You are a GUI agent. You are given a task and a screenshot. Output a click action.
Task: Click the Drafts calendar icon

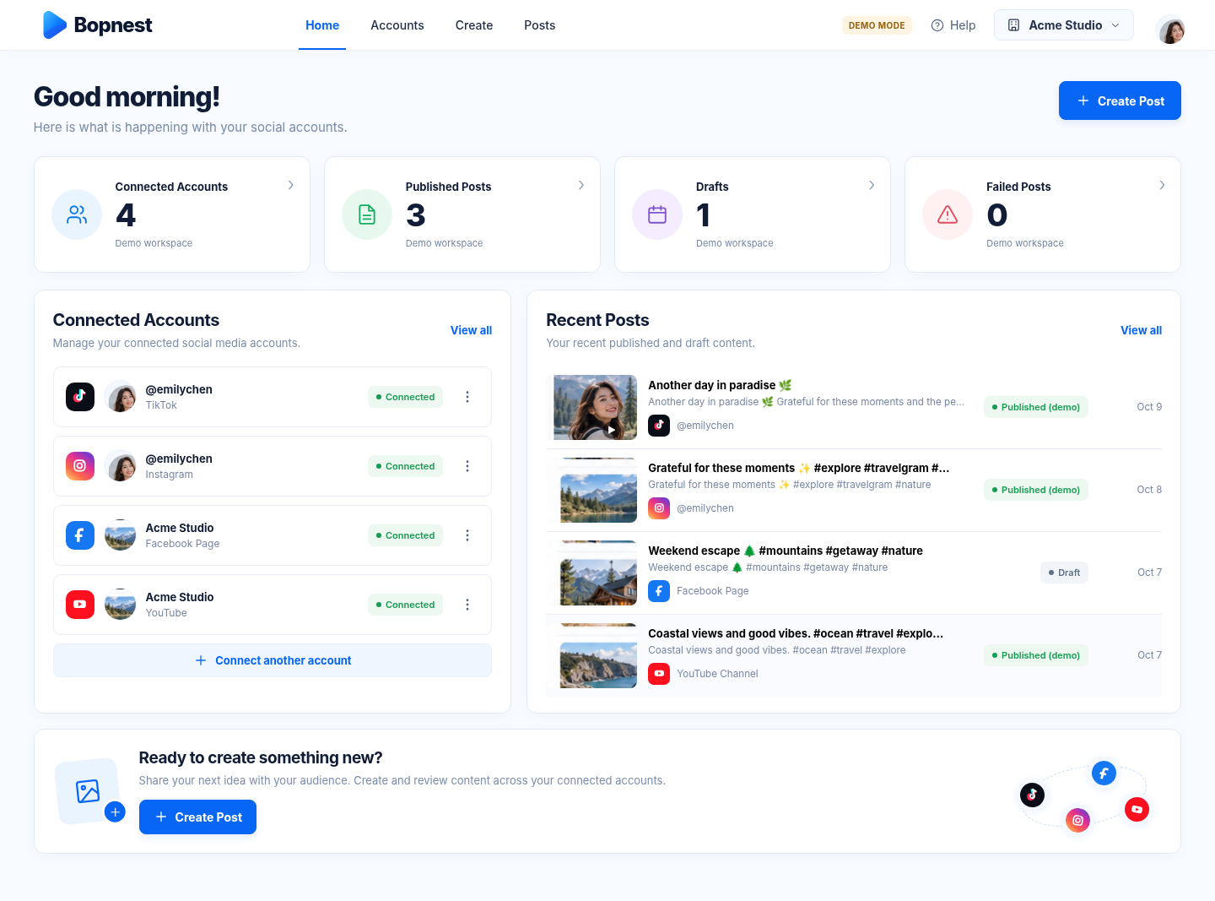tap(657, 214)
